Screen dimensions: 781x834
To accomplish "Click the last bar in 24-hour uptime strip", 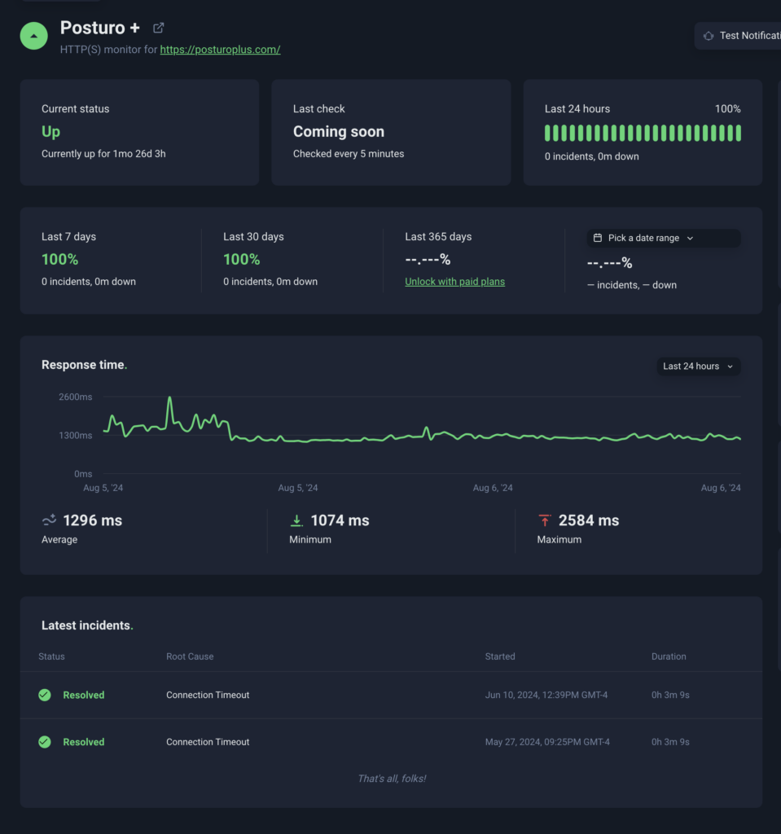I will 738,133.
